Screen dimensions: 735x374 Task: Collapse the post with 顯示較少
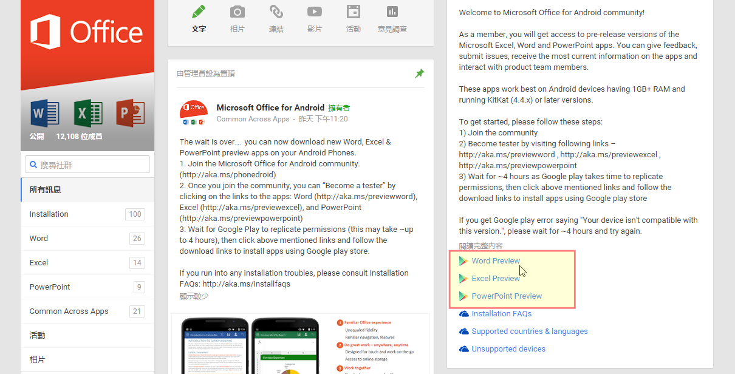[x=194, y=296]
